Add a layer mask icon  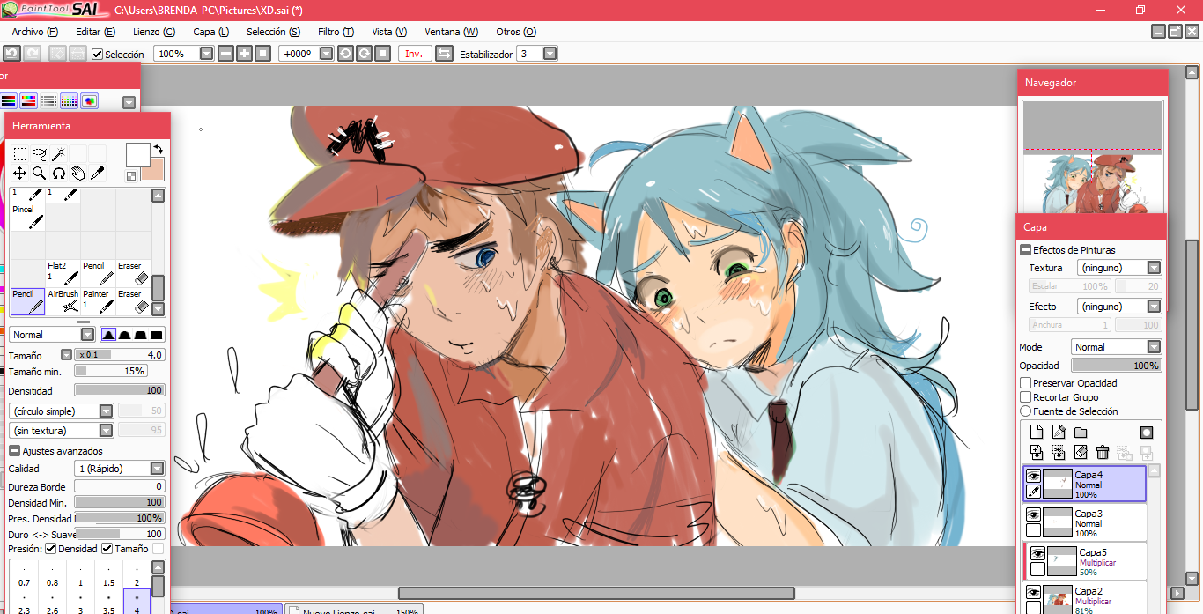(x=1147, y=432)
